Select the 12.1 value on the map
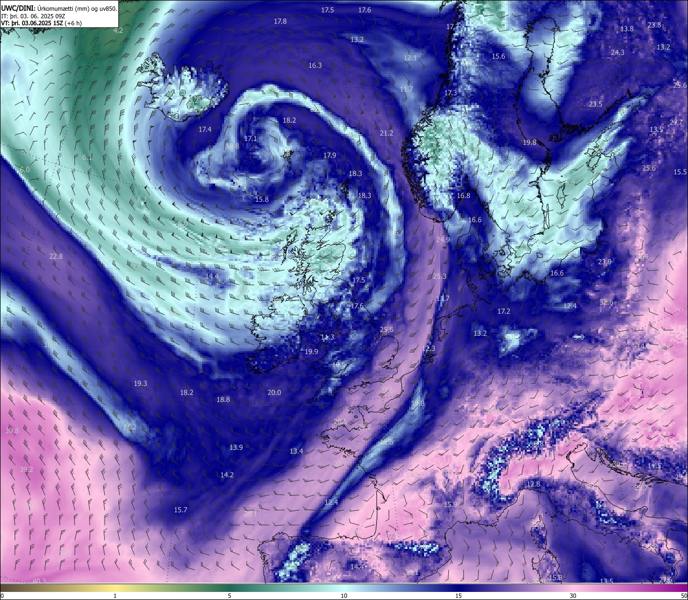The image size is (688, 600). click(x=410, y=58)
